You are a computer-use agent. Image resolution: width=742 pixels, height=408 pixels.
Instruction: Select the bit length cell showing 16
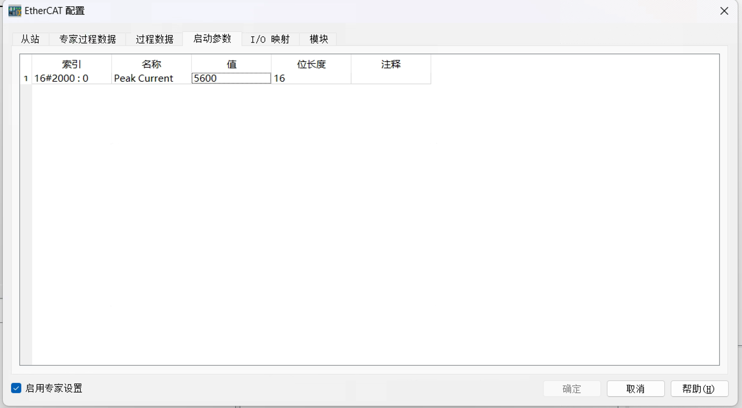pos(311,78)
